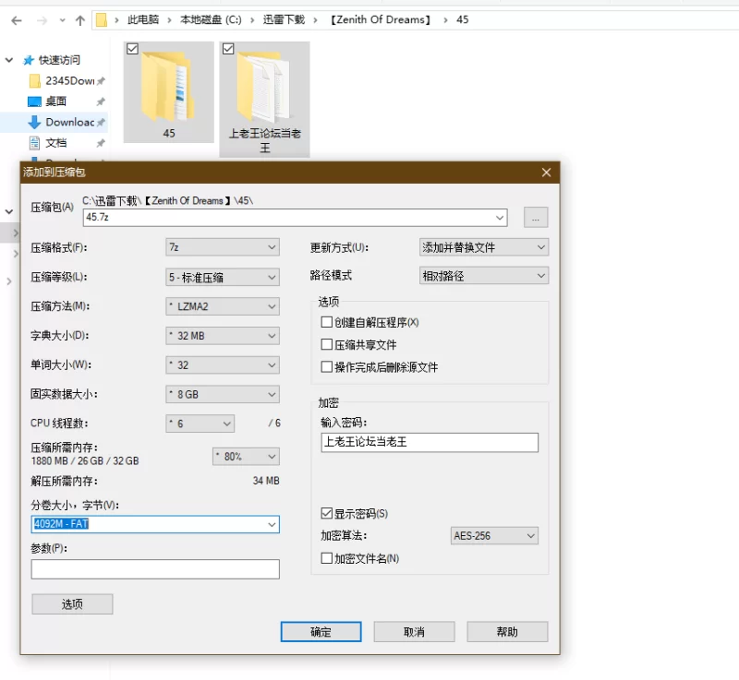Screen dimensions: 739x680
Task: Enable 创建自解压程序 checkbox
Action: tap(326, 323)
